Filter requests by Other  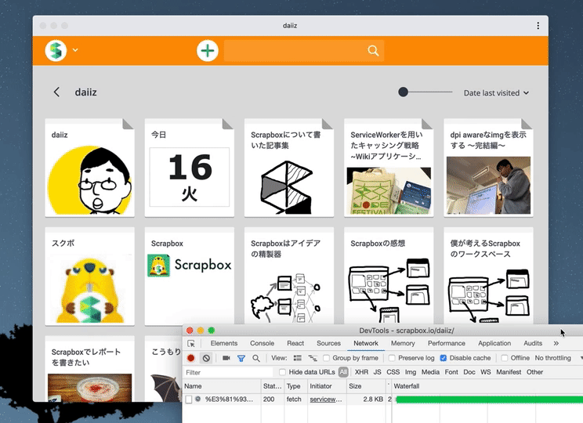[534, 372]
